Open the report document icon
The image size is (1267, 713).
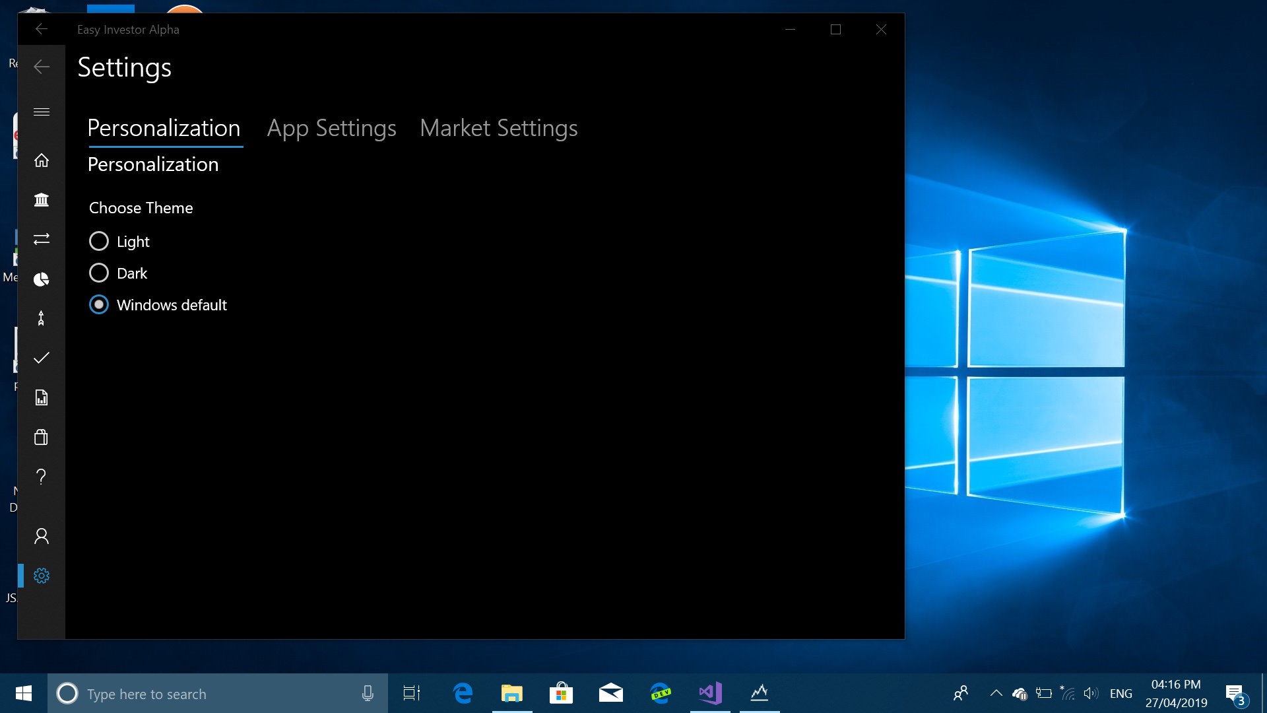(42, 397)
